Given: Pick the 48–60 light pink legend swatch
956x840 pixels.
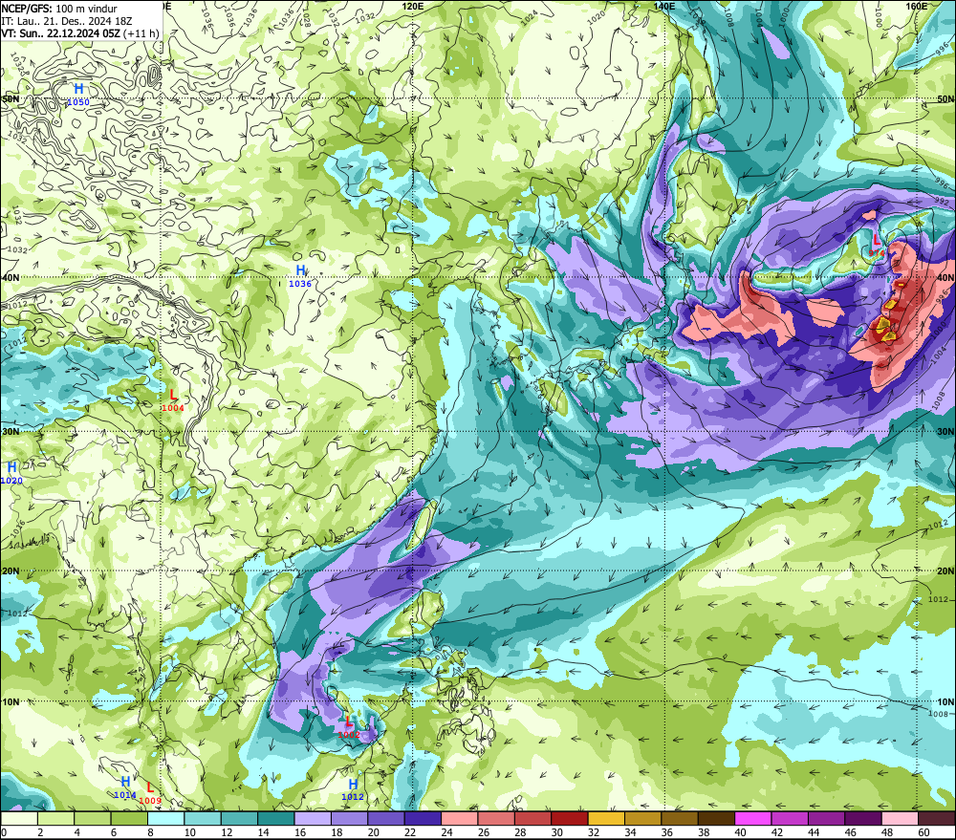Looking at the screenshot, I should [900, 818].
